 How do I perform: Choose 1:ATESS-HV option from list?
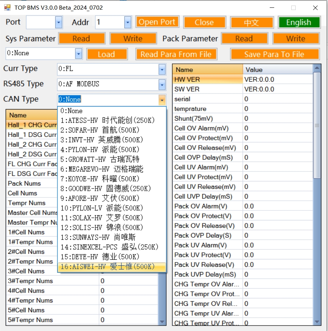pos(112,121)
